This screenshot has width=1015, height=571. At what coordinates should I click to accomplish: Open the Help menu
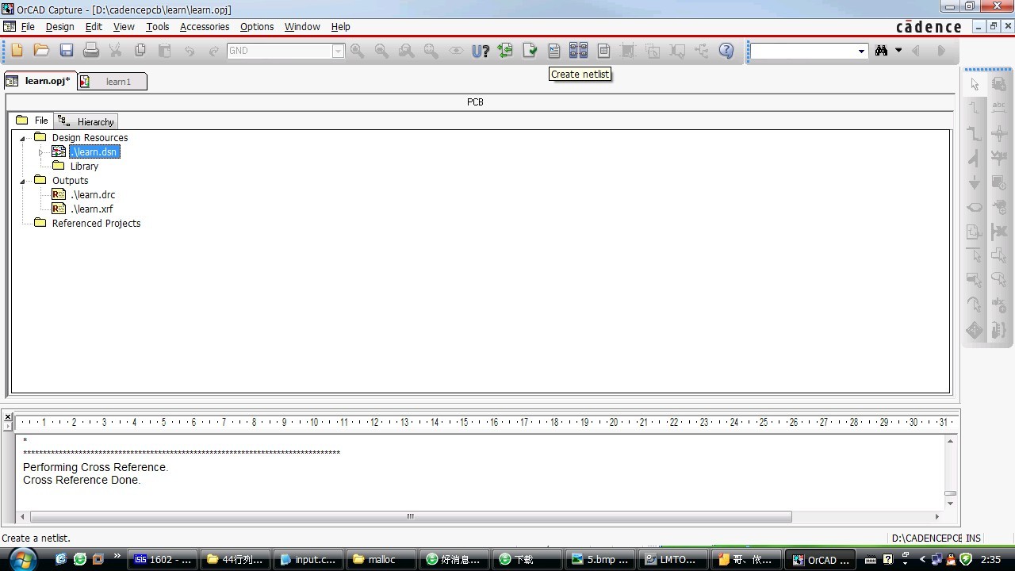pyautogui.click(x=340, y=26)
